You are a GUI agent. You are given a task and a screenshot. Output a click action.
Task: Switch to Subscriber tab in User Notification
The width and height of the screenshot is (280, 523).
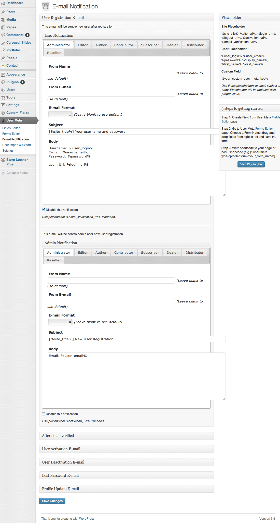click(x=150, y=45)
